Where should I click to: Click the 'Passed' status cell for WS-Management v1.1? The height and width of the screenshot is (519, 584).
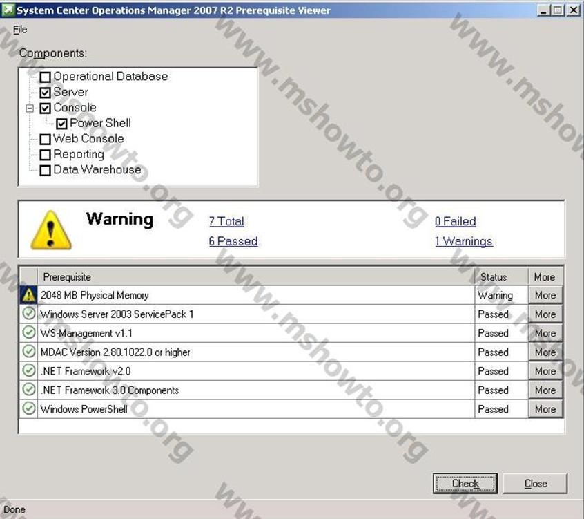pyautogui.click(x=501, y=333)
